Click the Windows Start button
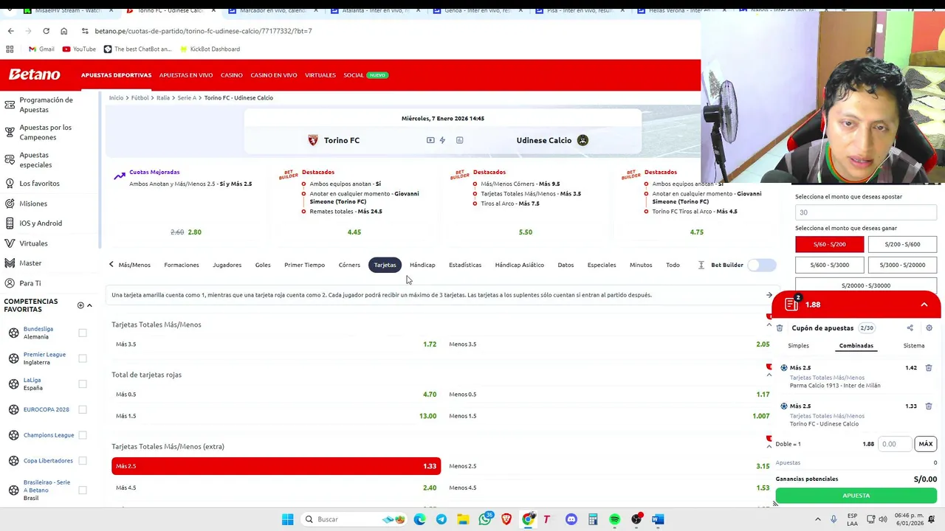This screenshot has height=531, width=945. (x=287, y=519)
